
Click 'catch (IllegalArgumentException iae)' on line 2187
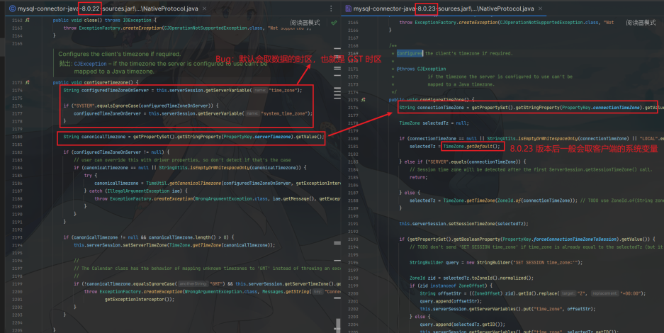tap(138, 191)
